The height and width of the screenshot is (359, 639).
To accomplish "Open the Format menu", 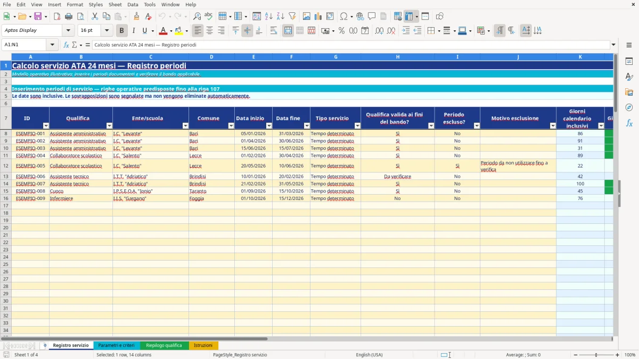I will pos(75,4).
